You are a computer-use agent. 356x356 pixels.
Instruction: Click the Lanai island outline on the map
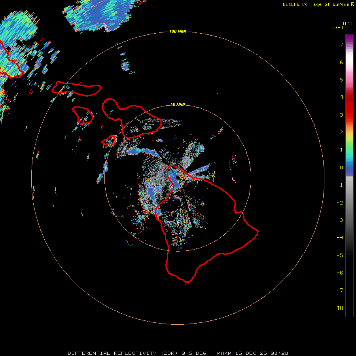pyautogui.click(x=83, y=115)
